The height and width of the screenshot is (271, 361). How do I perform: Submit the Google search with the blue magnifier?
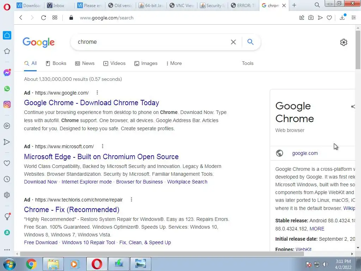pyautogui.click(x=251, y=42)
